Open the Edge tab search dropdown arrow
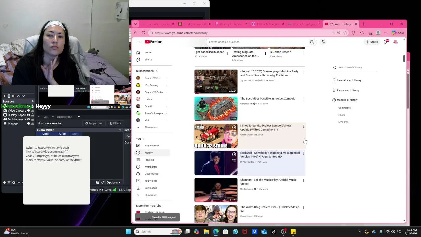Screen dimensions: 421x237 135,24
